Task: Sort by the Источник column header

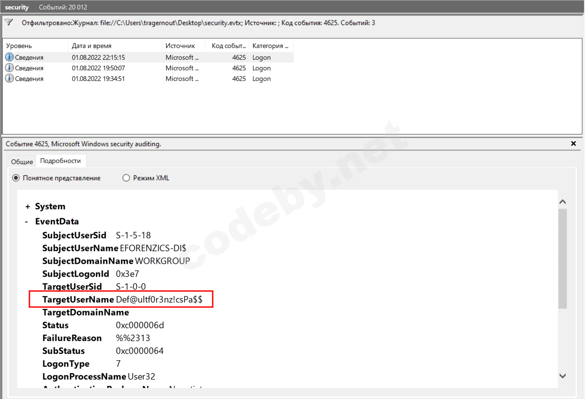Action: click(184, 46)
